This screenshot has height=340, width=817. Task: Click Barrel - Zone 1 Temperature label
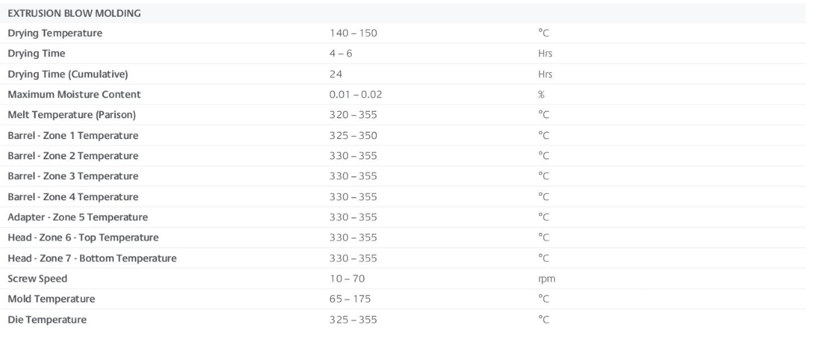tap(73, 136)
